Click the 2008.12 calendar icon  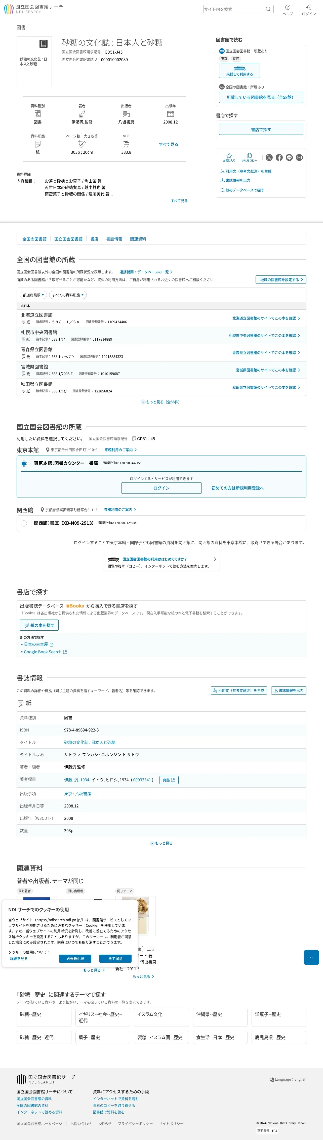(x=170, y=114)
